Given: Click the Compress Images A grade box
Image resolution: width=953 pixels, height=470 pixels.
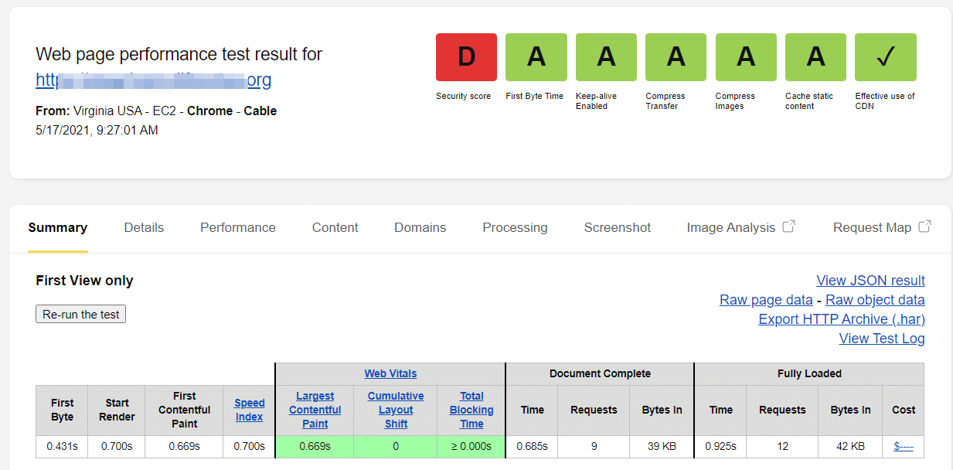Looking at the screenshot, I should (x=746, y=57).
